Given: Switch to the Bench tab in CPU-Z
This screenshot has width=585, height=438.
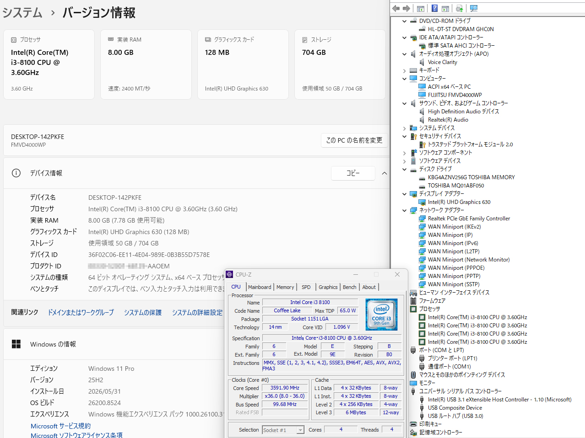Looking at the screenshot, I should 349,287.
